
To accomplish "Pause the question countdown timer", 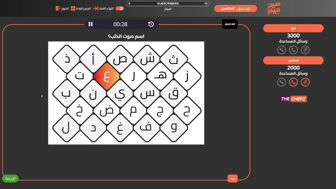I will tap(91, 24).
